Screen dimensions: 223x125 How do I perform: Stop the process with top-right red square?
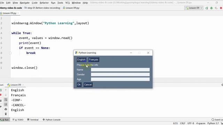point(221,8)
